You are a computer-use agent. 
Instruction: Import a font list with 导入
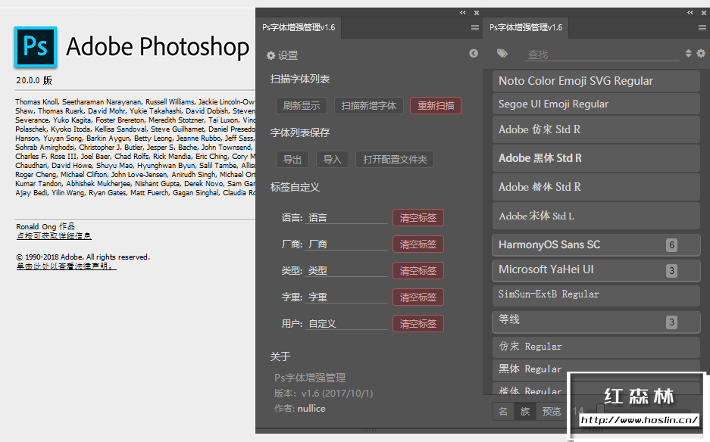(x=333, y=159)
